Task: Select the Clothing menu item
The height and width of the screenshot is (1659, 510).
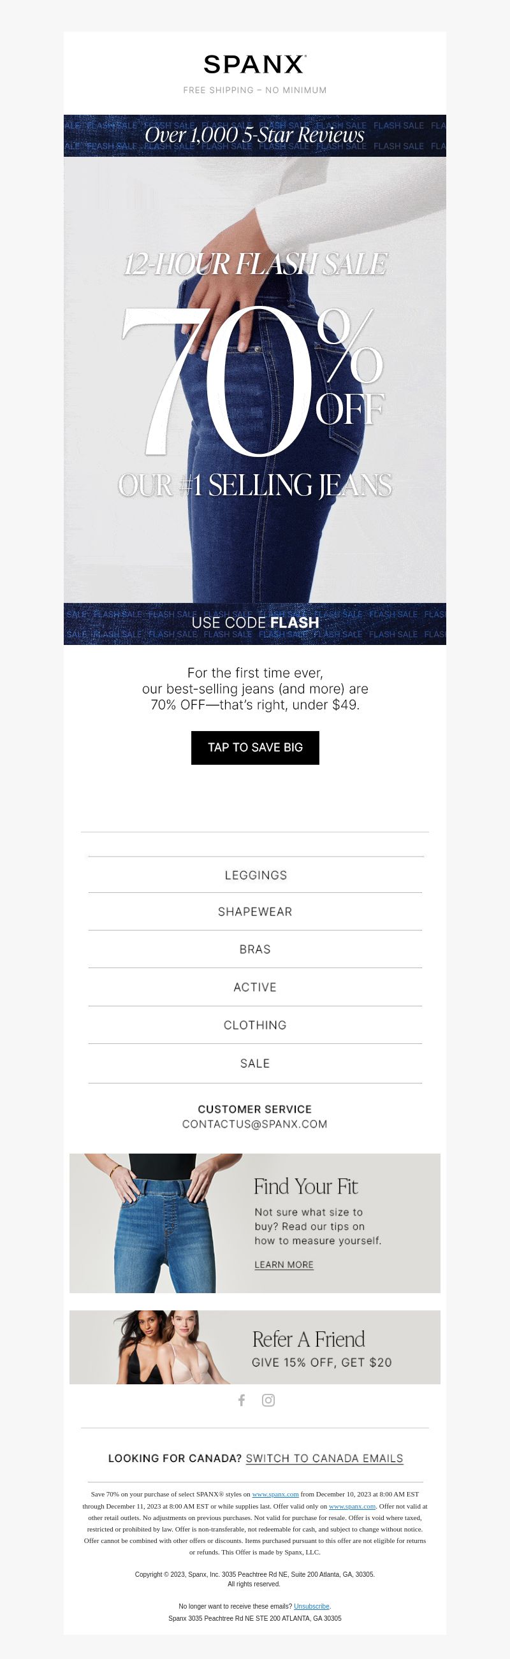Action: click(x=255, y=1025)
